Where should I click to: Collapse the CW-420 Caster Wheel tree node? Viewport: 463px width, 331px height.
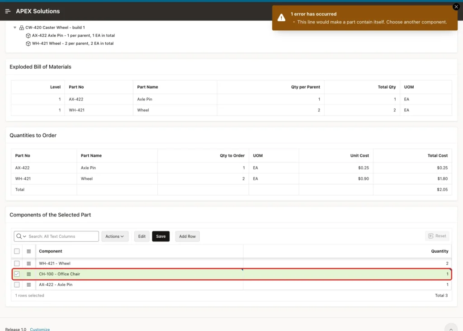(15, 28)
